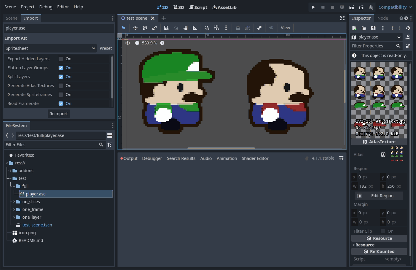Zoom out with the minus button
Screen dimensions: 416x270
(x=137, y=43)
